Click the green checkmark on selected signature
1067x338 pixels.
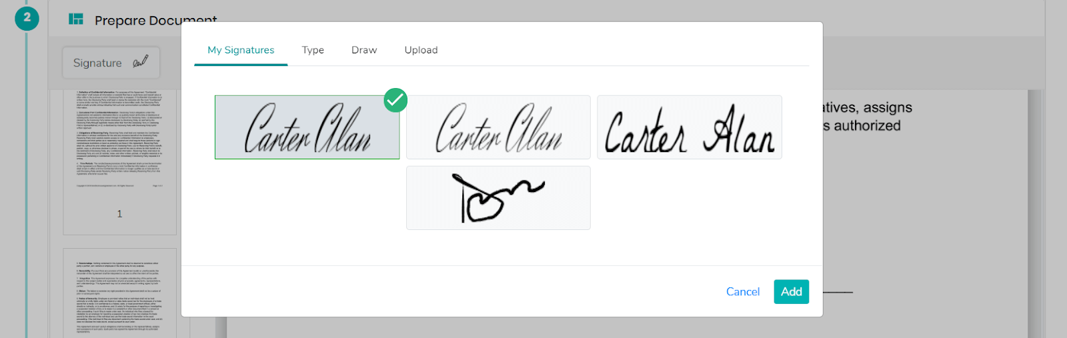395,100
